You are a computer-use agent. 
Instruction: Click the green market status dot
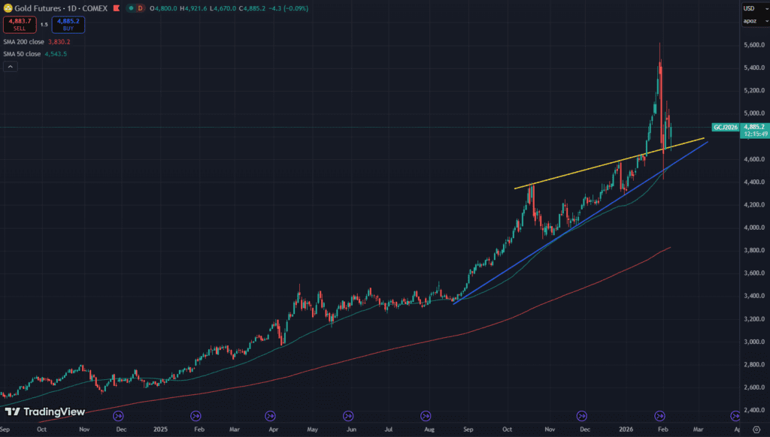(130, 8)
